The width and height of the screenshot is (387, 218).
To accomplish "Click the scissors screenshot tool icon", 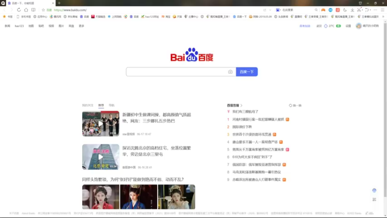I will coord(359,10).
